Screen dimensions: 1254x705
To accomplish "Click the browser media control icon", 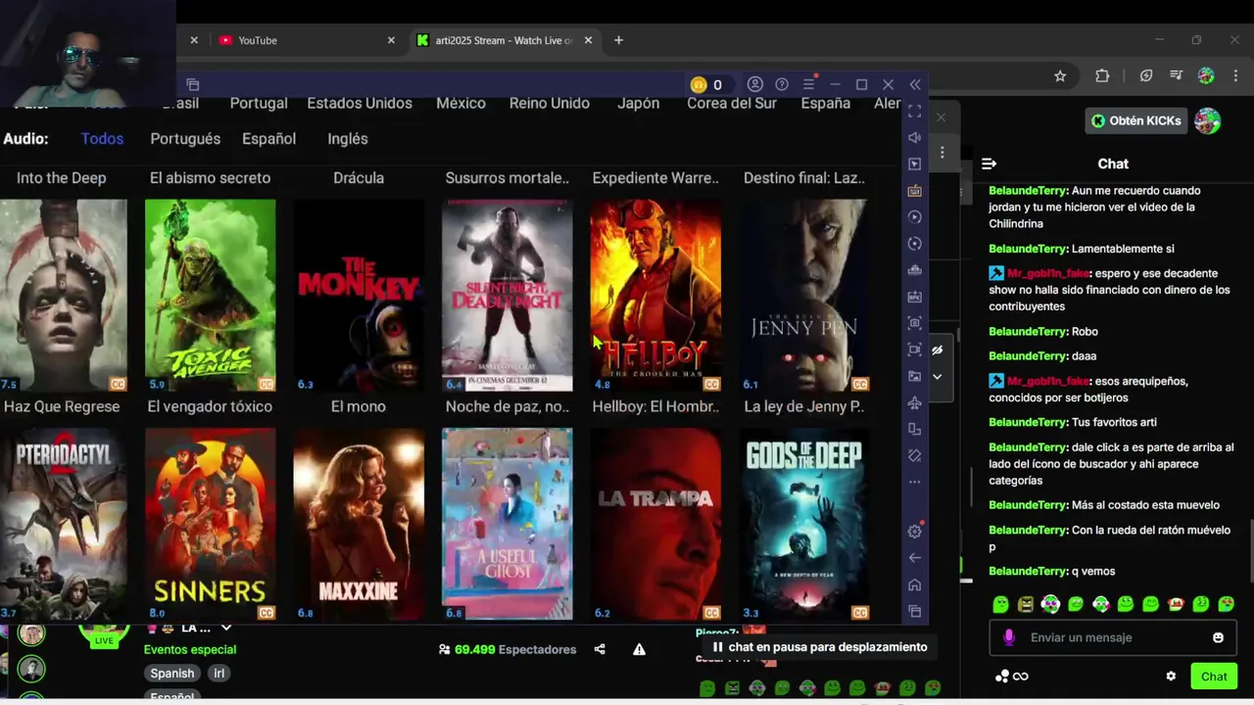I will (x=1177, y=76).
